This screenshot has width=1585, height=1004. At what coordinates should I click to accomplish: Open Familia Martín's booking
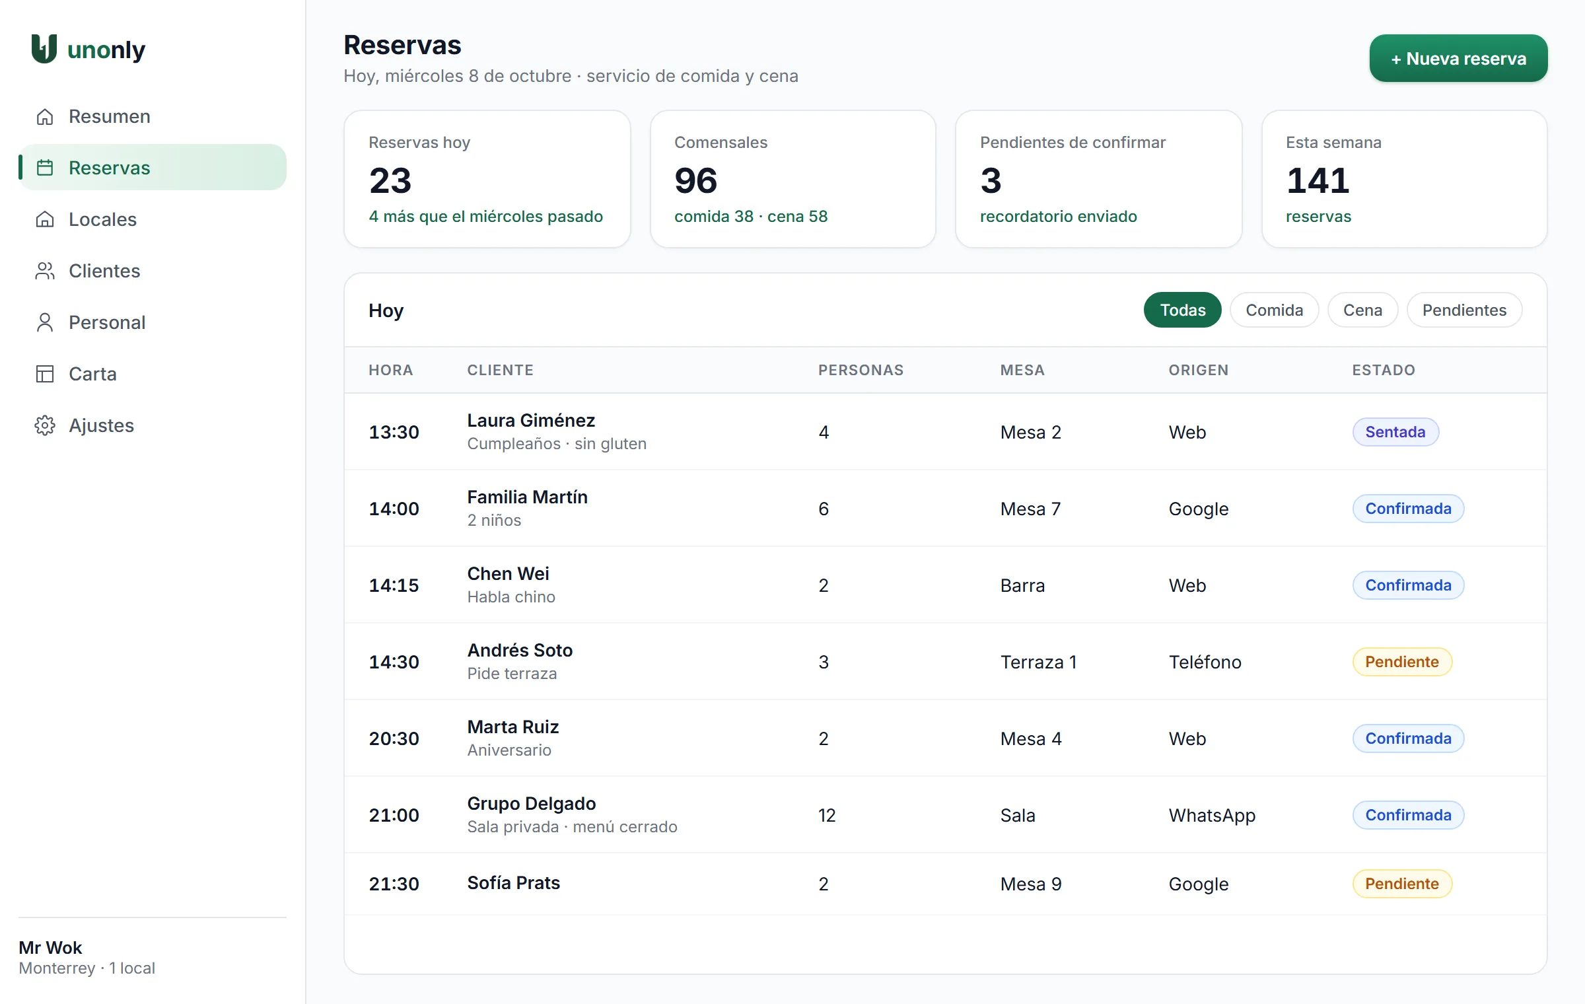pyautogui.click(x=945, y=509)
